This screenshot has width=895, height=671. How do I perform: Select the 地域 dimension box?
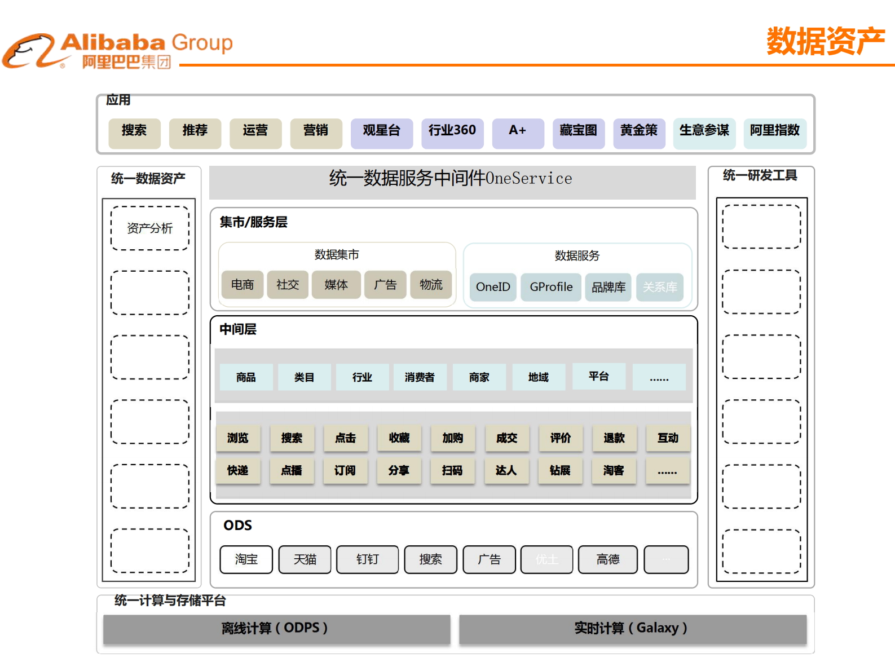(539, 377)
